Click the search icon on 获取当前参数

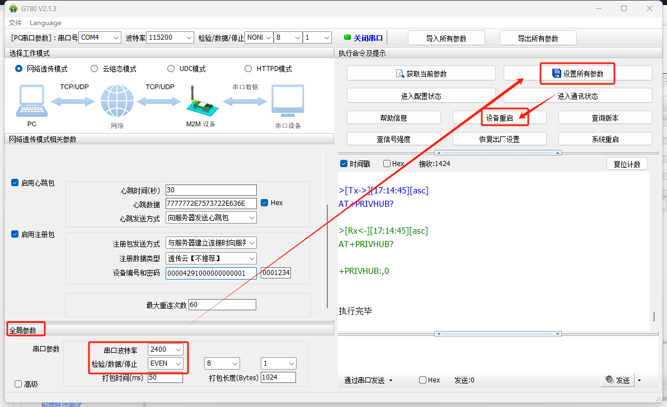tap(400, 74)
